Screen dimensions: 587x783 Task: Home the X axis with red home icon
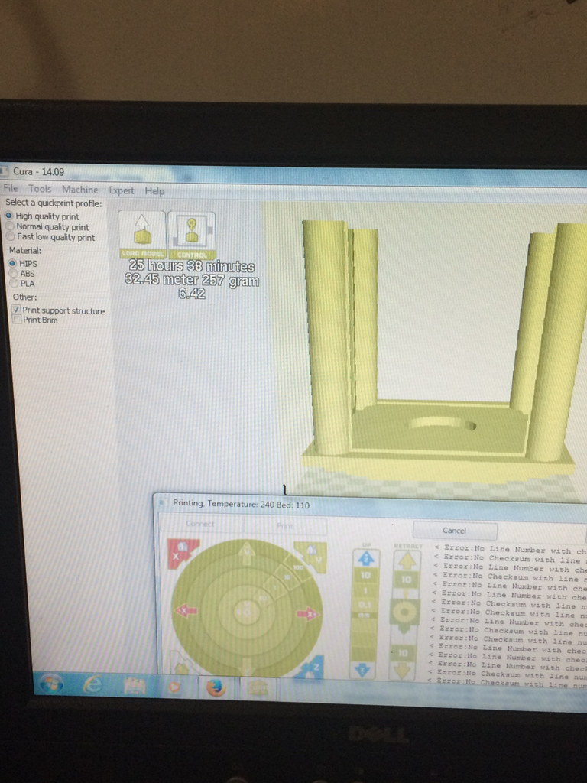pos(183,554)
